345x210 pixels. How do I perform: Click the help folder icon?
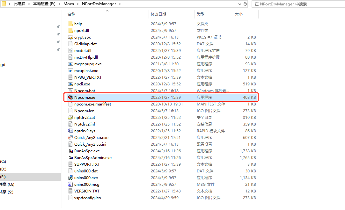(x=70, y=24)
